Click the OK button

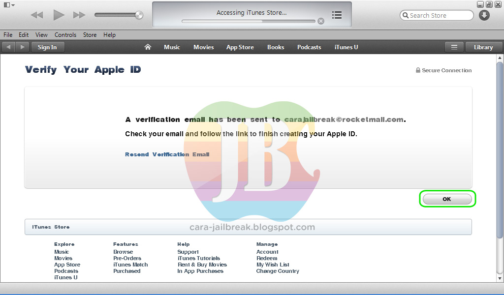pyautogui.click(x=447, y=199)
